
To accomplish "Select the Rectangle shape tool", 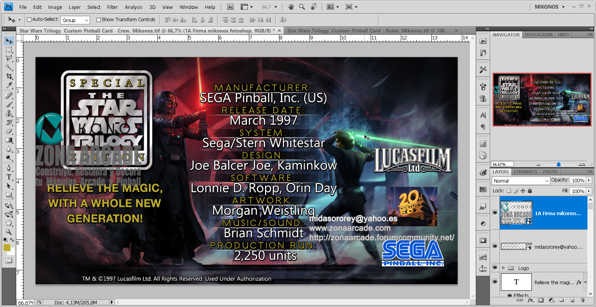I will coord(9,195).
